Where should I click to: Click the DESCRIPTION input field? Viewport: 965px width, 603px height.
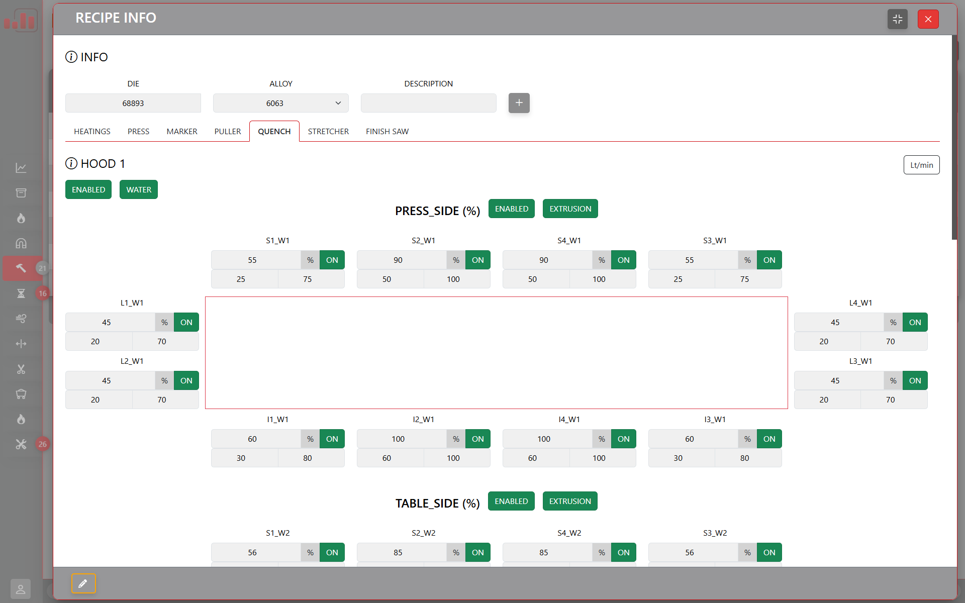(428, 103)
